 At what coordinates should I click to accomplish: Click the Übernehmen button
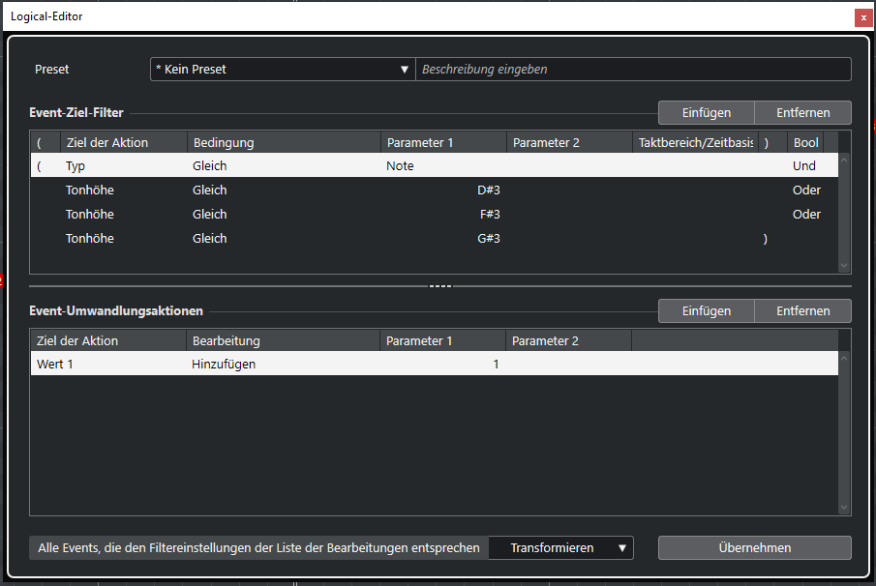(x=754, y=548)
